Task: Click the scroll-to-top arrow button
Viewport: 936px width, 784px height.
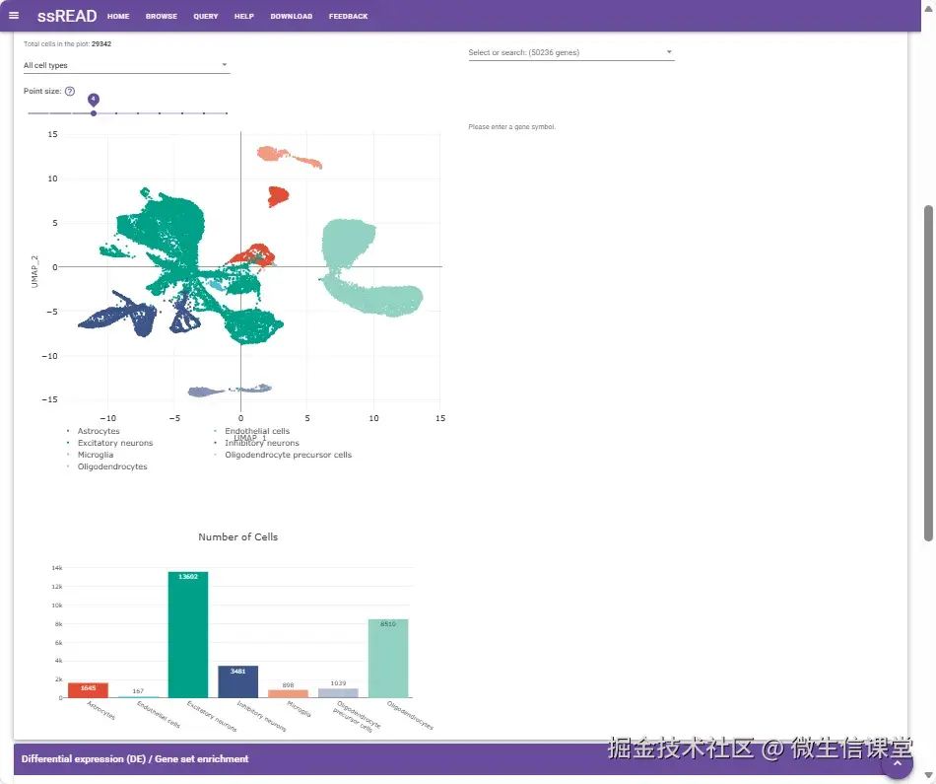Action: 897,763
